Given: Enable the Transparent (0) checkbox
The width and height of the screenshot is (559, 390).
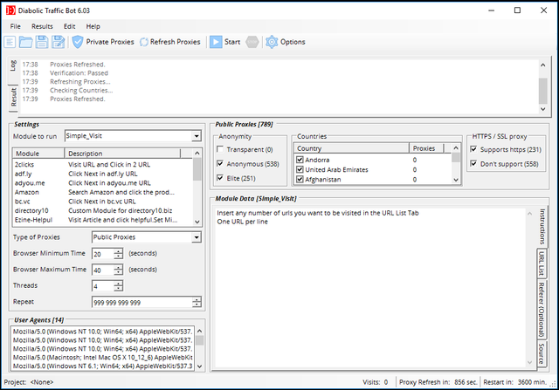Looking at the screenshot, I should 220,149.
